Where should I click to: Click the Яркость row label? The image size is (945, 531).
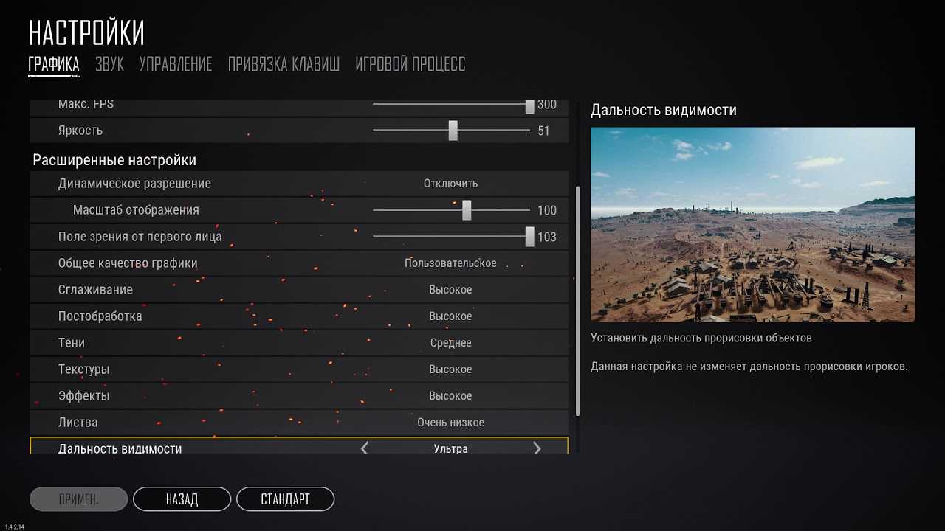(x=80, y=131)
